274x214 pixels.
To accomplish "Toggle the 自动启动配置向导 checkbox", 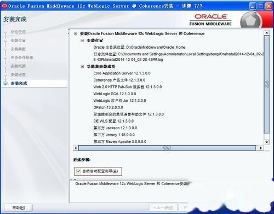I will point(78,171).
